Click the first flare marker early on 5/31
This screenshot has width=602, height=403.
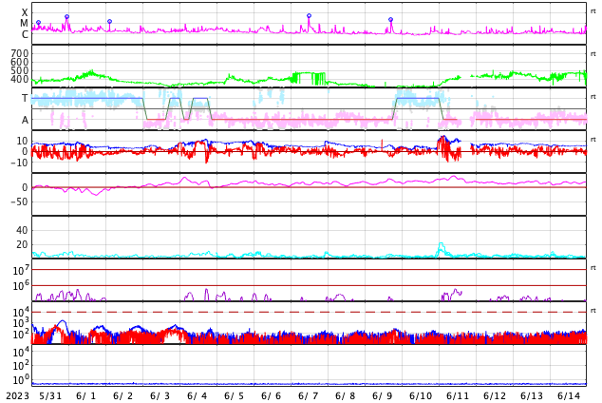pos(38,23)
